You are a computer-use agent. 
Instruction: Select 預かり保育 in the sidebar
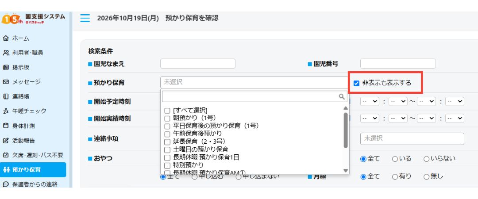coord(33,170)
